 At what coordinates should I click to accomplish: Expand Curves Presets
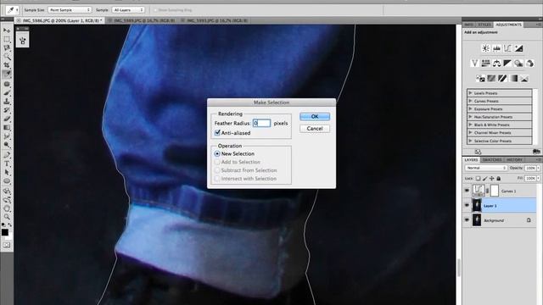click(470, 101)
